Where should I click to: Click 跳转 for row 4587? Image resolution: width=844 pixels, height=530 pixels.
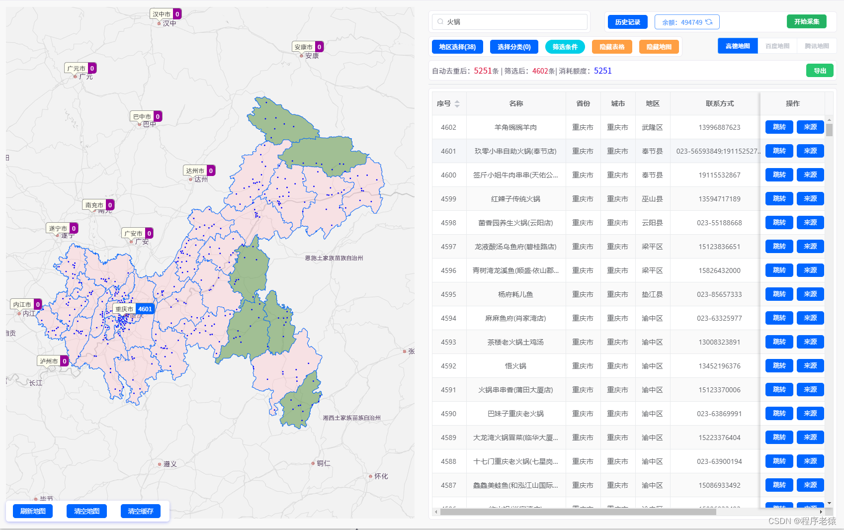click(x=779, y=485)
